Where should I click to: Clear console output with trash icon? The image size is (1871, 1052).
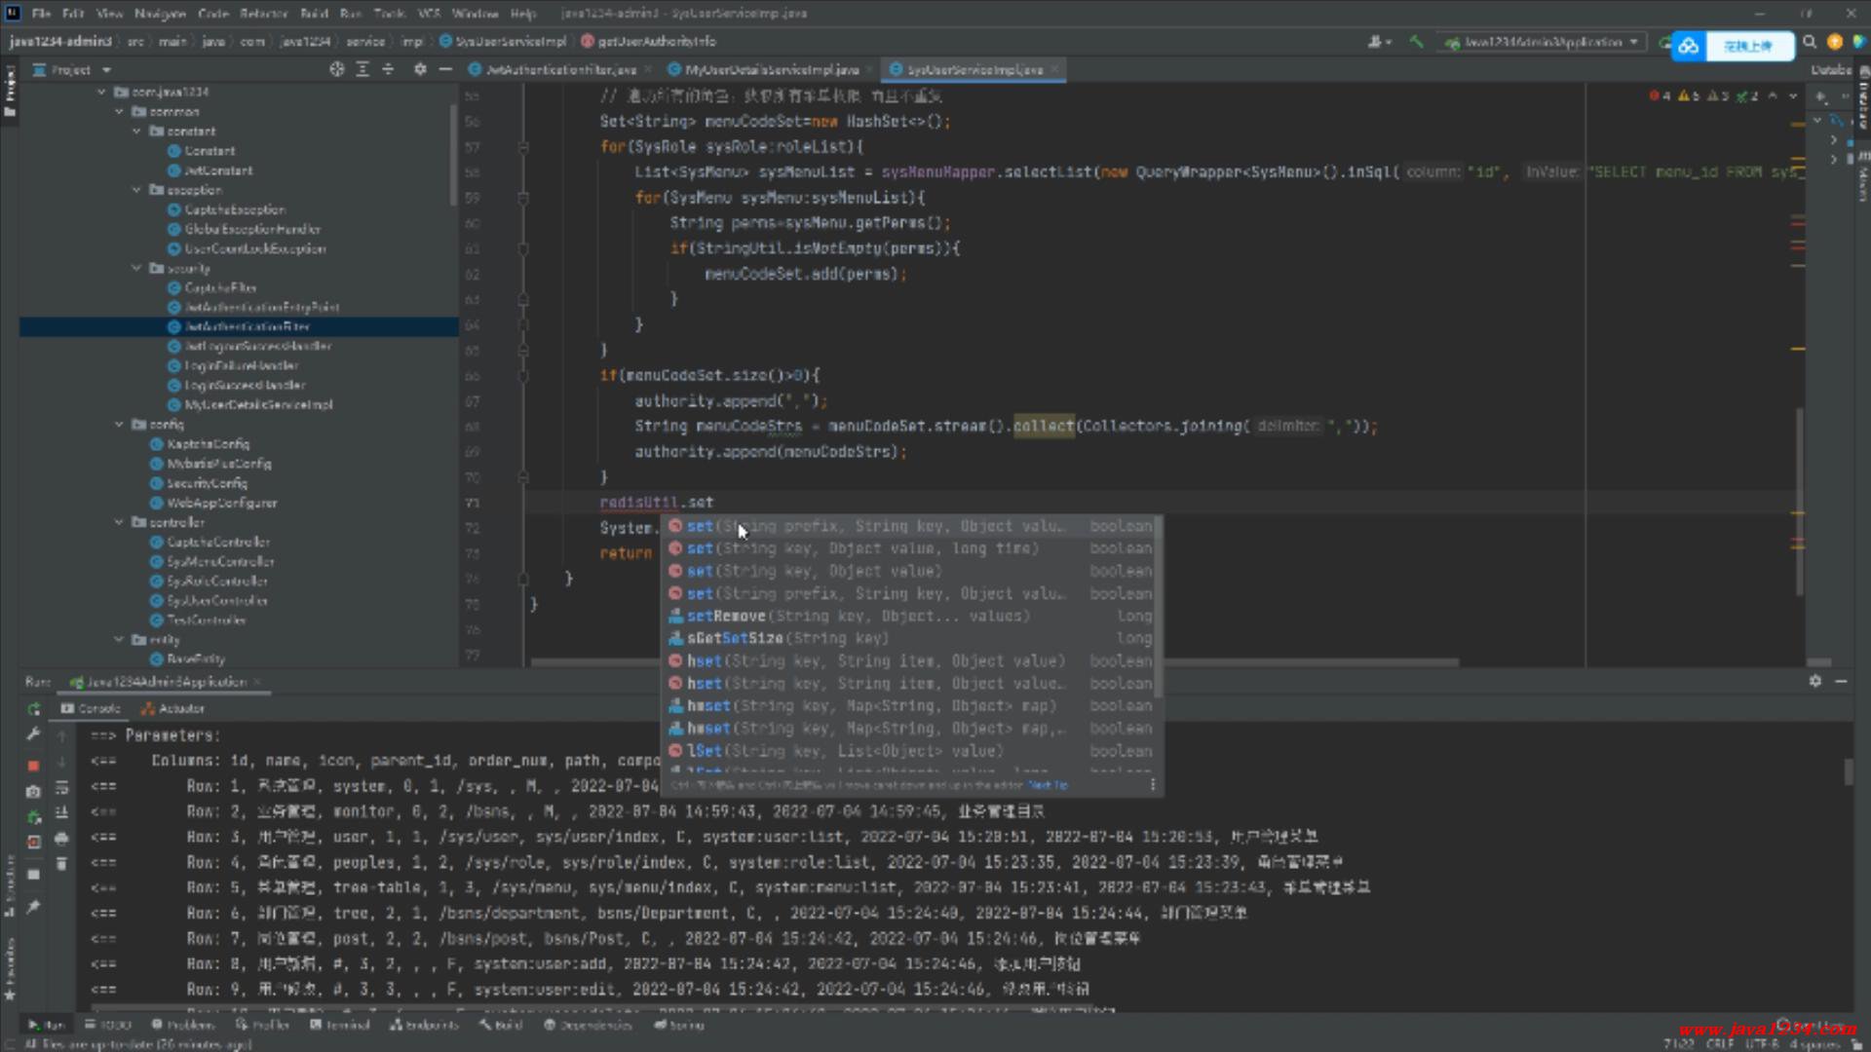[x=61, y=864]
